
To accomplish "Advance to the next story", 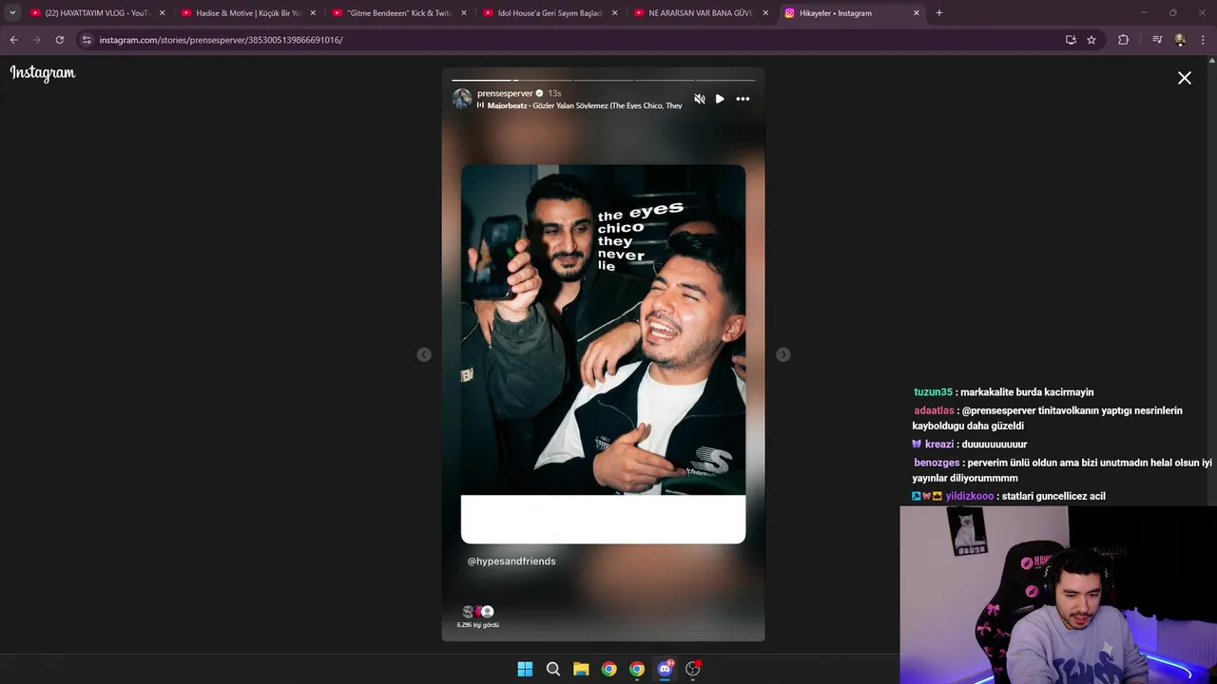I will point(782,354).
